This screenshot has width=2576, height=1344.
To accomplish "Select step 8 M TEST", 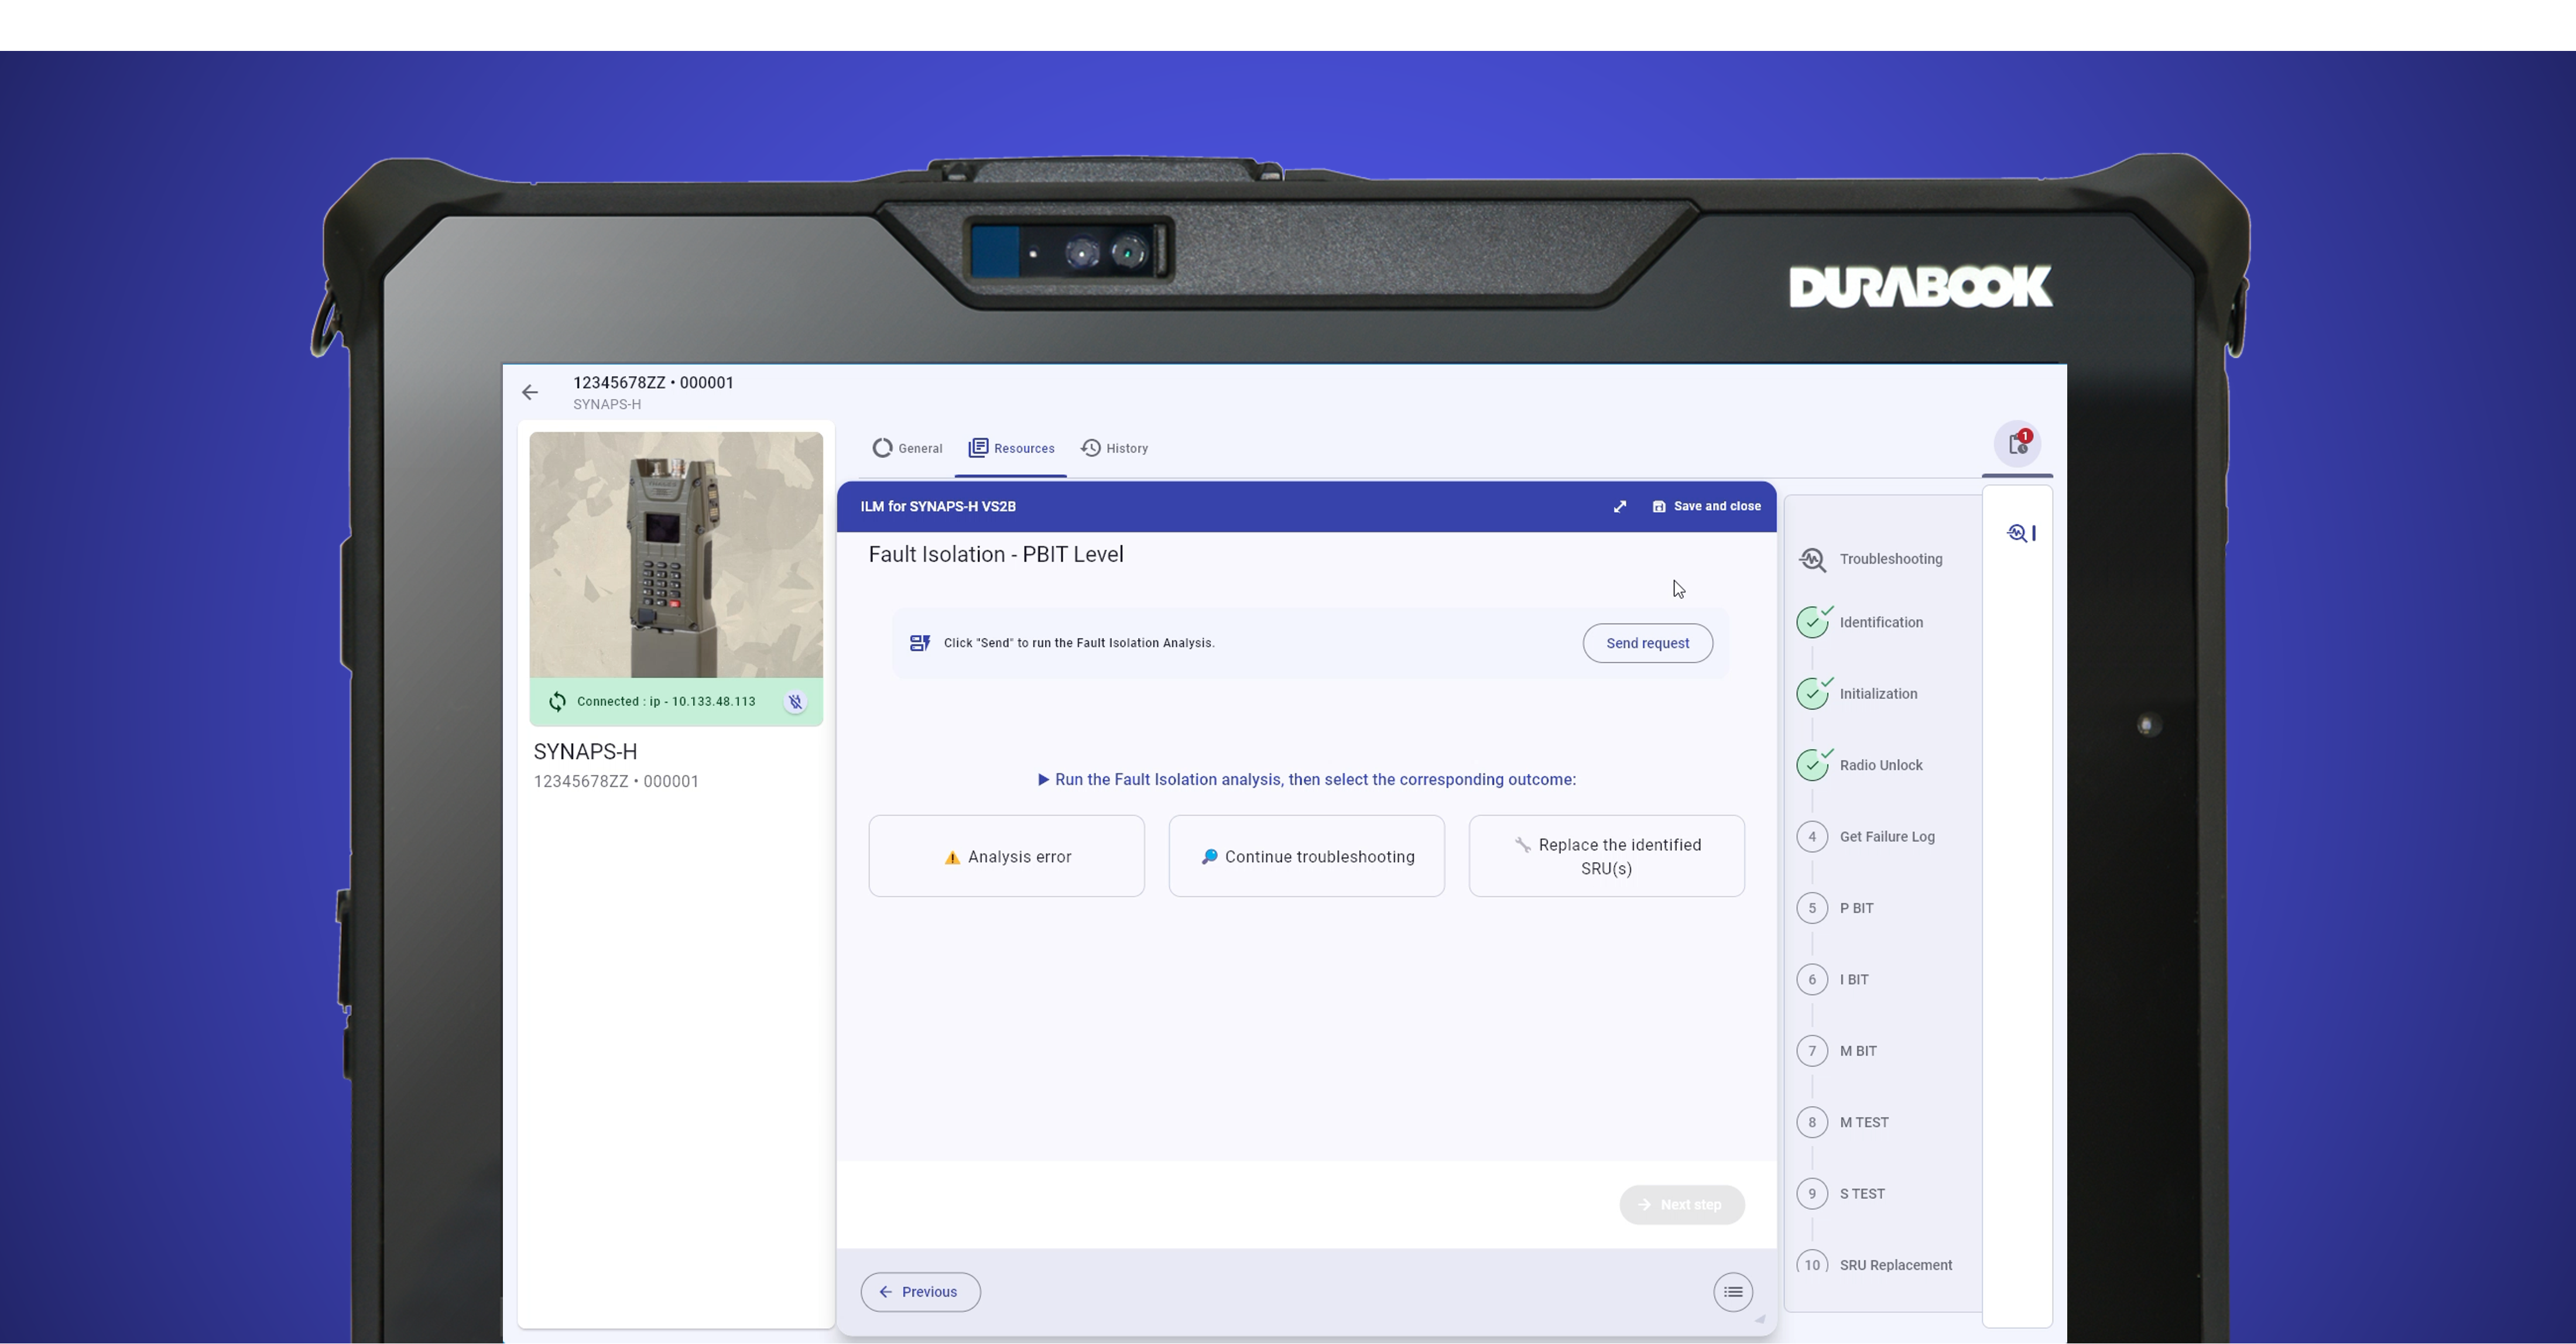I will pyautogui.click(x=1843, y=1122).
